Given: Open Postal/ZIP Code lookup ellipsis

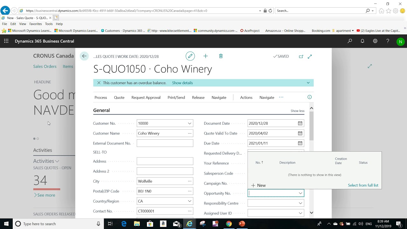Looking at the screenshot, I should pos(190,191).
